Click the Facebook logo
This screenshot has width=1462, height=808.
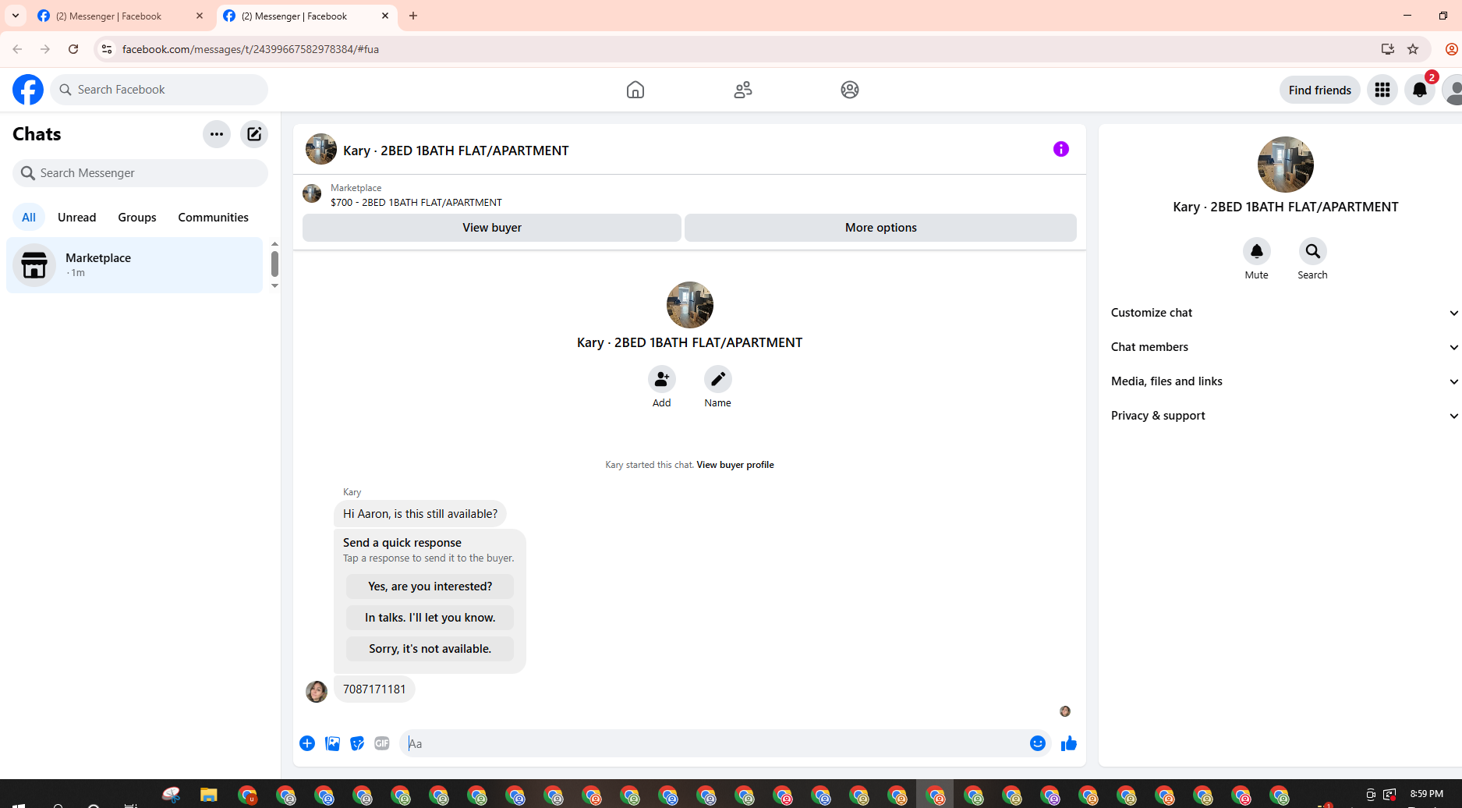click(28, 90)
